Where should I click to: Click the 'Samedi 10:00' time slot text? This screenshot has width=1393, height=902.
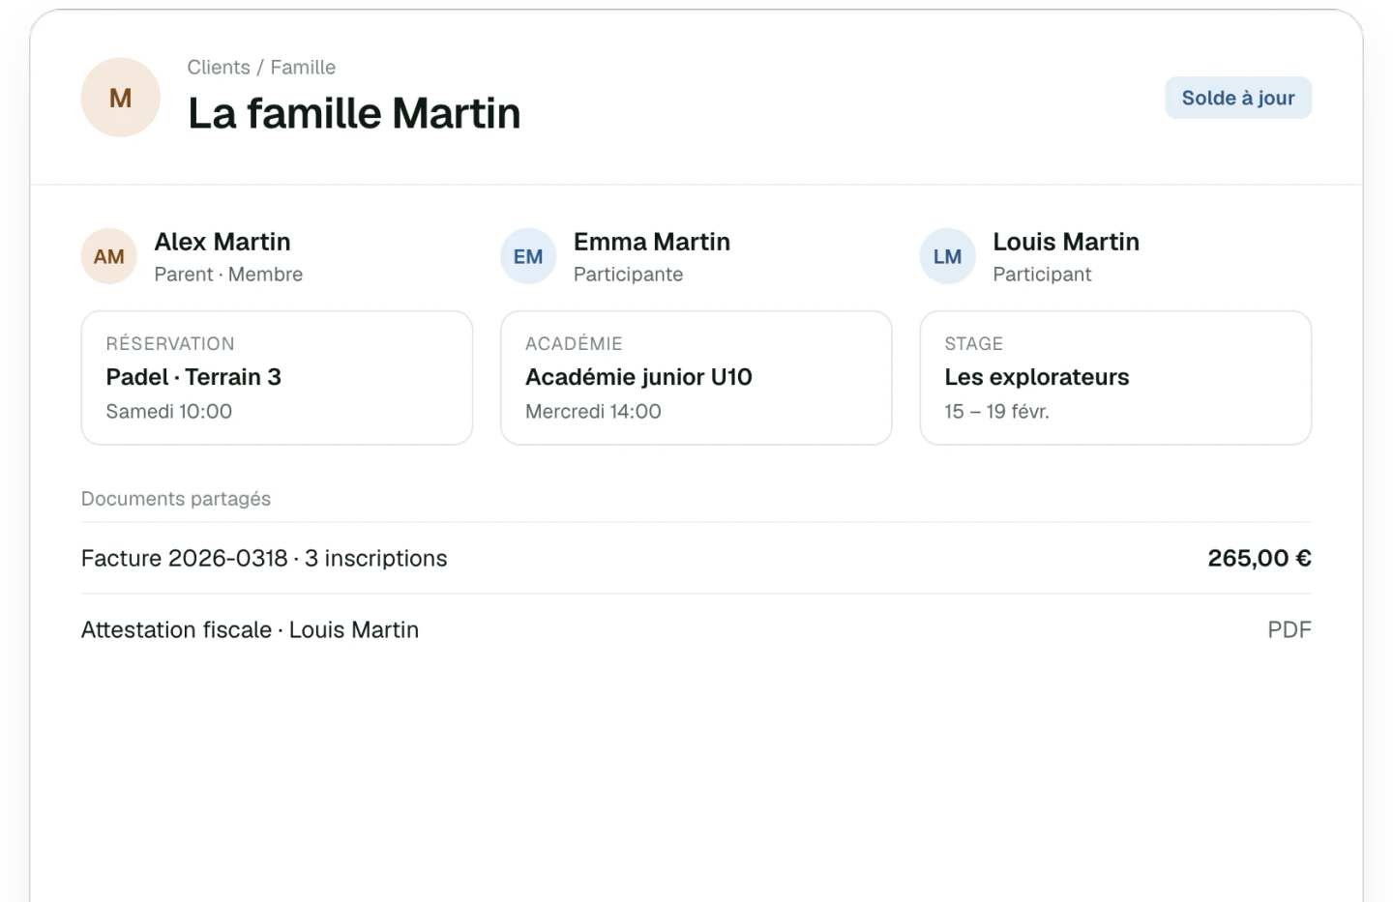[169, 412]
